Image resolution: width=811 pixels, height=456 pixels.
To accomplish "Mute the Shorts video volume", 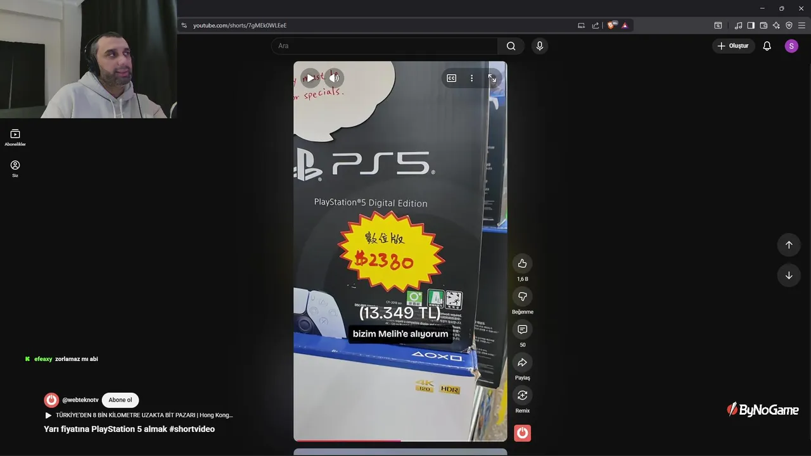I will pyautogui.click(x=334, y=78).
